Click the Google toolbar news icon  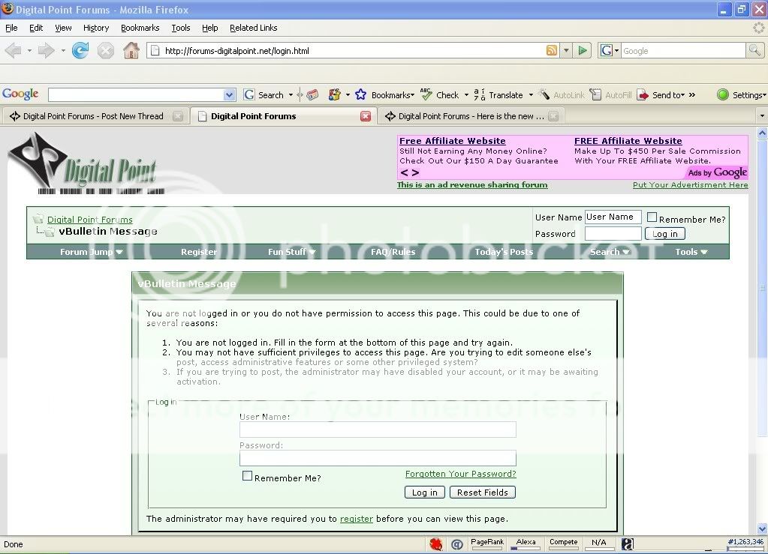[x=312, y=95]
